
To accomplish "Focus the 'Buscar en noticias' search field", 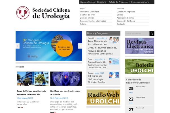I will 137,34.
